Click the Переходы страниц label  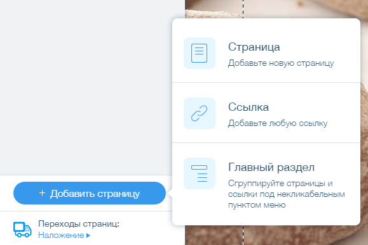[x=79, y=224]
